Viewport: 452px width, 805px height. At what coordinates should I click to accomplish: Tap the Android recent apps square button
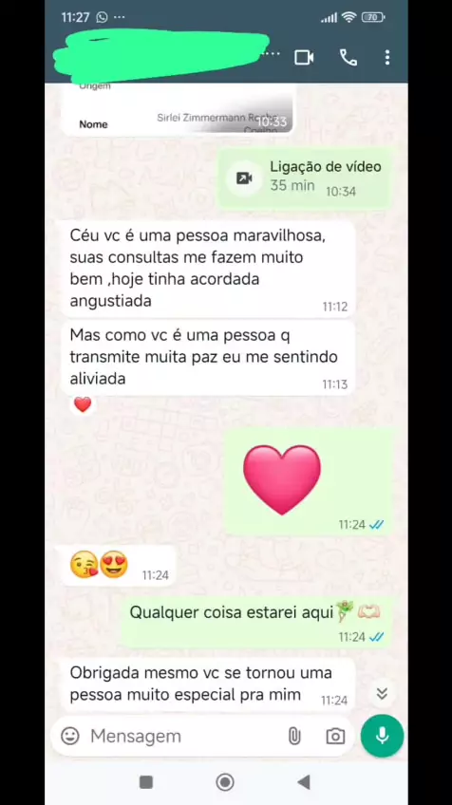tap(146, 782)
